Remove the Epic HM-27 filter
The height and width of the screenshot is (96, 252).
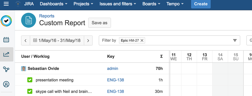(142, 41)
